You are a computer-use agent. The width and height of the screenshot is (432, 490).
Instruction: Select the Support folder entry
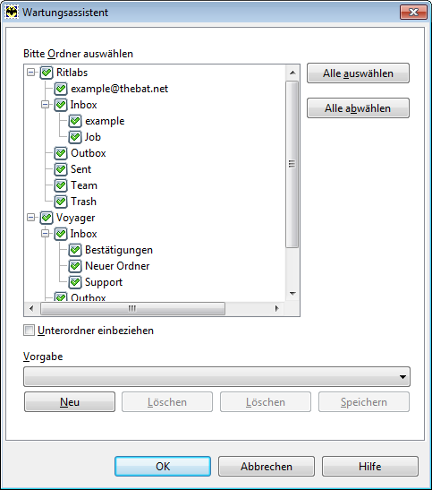coord(104,282)
